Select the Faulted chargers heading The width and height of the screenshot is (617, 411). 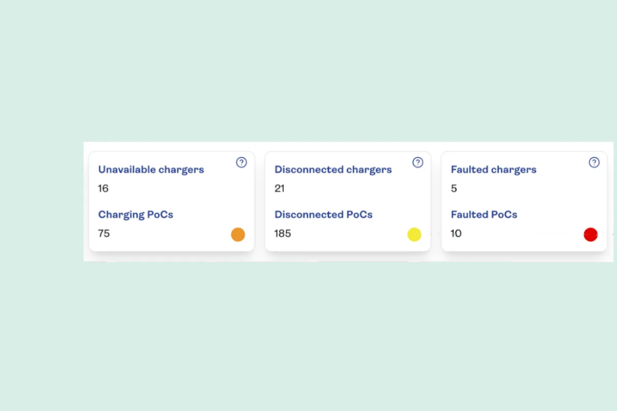(x=494, y=170)
